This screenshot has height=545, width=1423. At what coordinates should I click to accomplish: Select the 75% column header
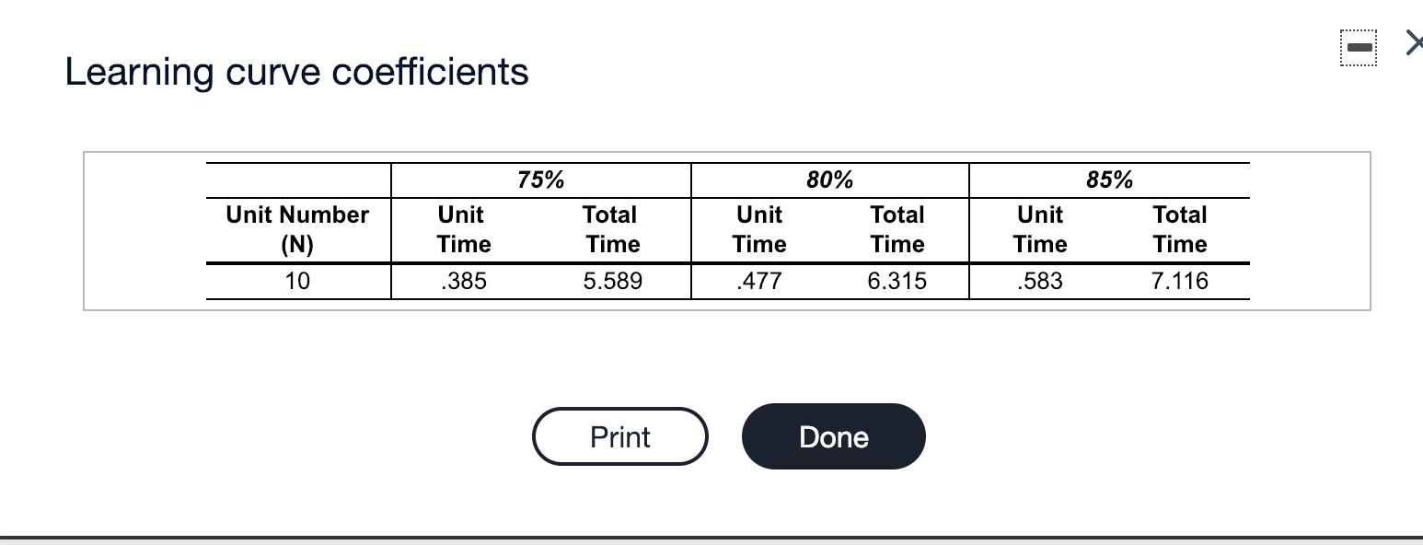click(x=540, y=180)
